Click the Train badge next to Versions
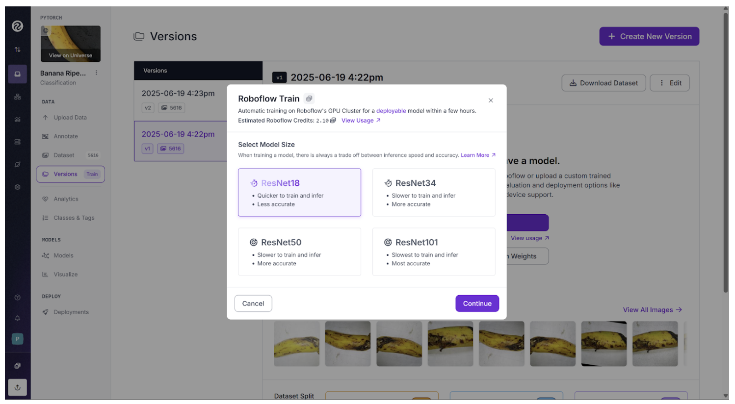The image size is (735, 404). pos(92,174)
